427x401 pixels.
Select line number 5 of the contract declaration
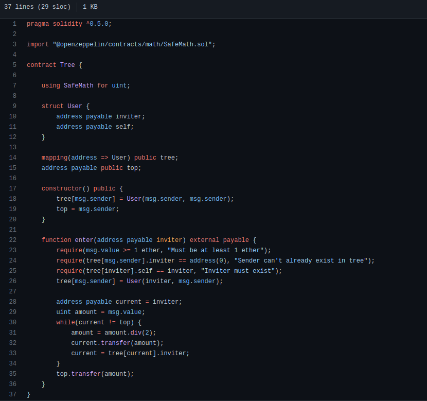(14, 65)
